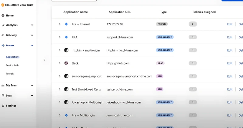
Task: Select the Applications sidebar item
Action: coord(12,57)
